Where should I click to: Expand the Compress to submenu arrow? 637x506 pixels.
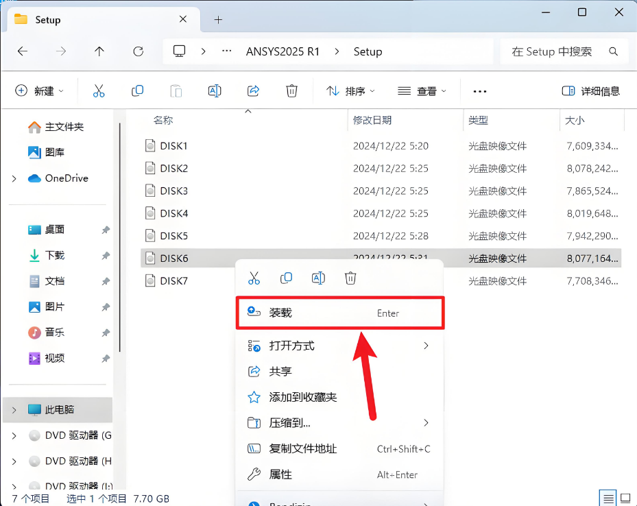tap(426, 423)
